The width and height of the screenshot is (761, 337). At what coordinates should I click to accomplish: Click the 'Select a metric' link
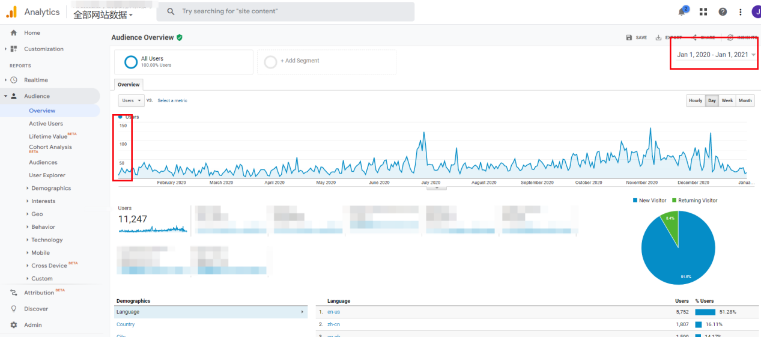pos(172,101)
